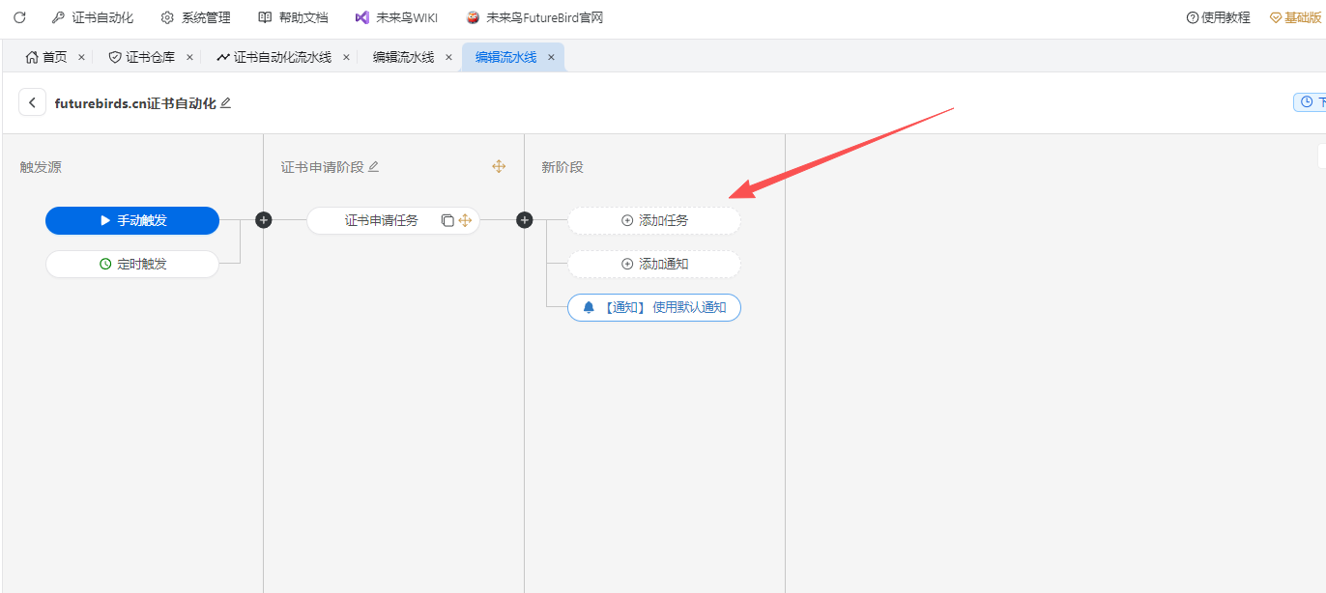The image size is (1326, 593).
Task: Select the 【通知】使用默认通知 item
Action: click(654, 307)
